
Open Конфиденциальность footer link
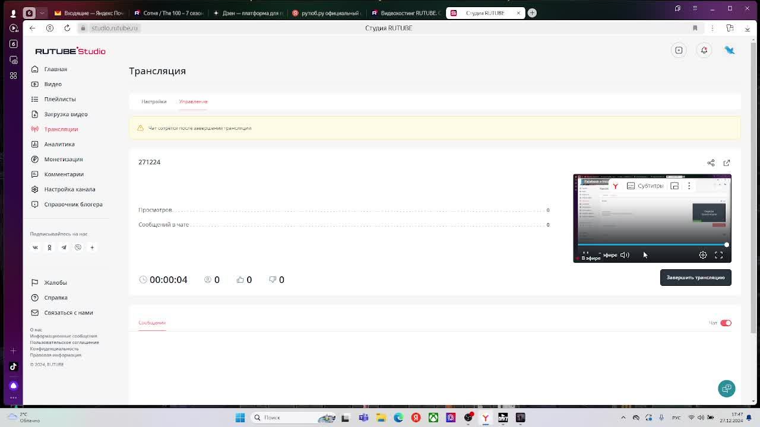(x=54, y=349)
